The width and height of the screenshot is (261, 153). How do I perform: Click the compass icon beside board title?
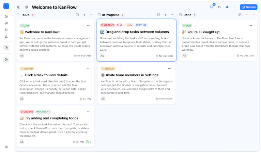click(x=26, y=7)
